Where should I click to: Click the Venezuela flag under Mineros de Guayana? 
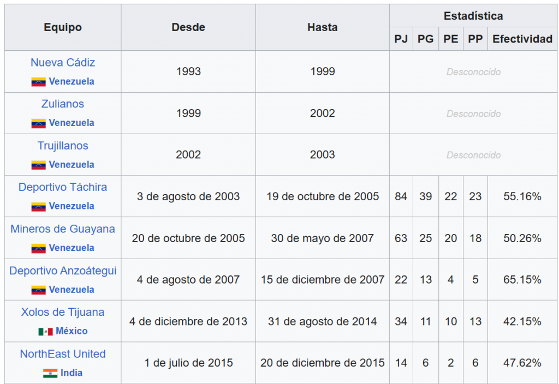(x=38, y=248)
